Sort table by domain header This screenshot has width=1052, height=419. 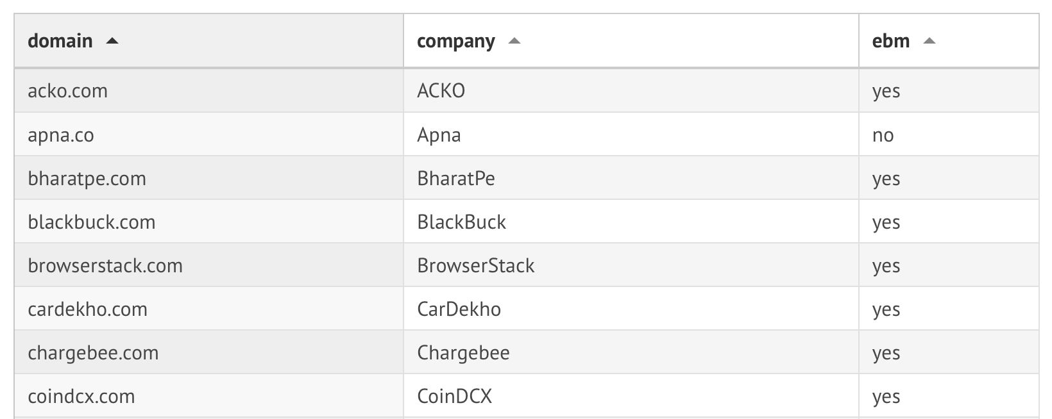(60, 41)
